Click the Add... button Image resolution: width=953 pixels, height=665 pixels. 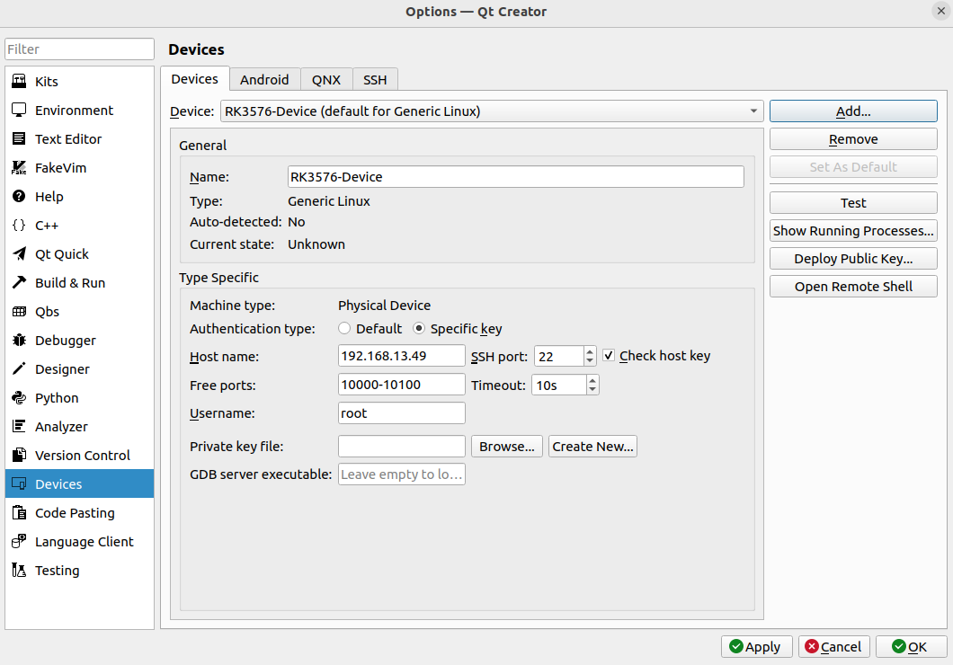[x=853, y=111]
